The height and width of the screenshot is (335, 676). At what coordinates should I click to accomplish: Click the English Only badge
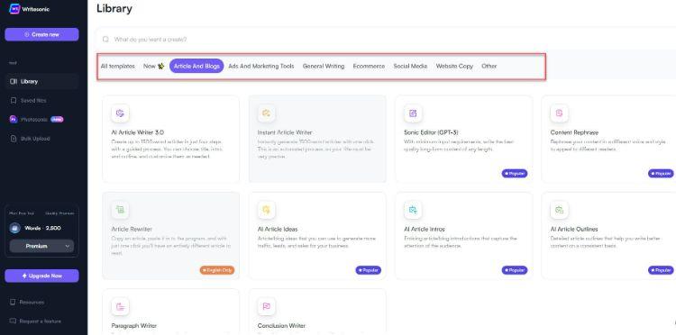(x=217, y=270)
